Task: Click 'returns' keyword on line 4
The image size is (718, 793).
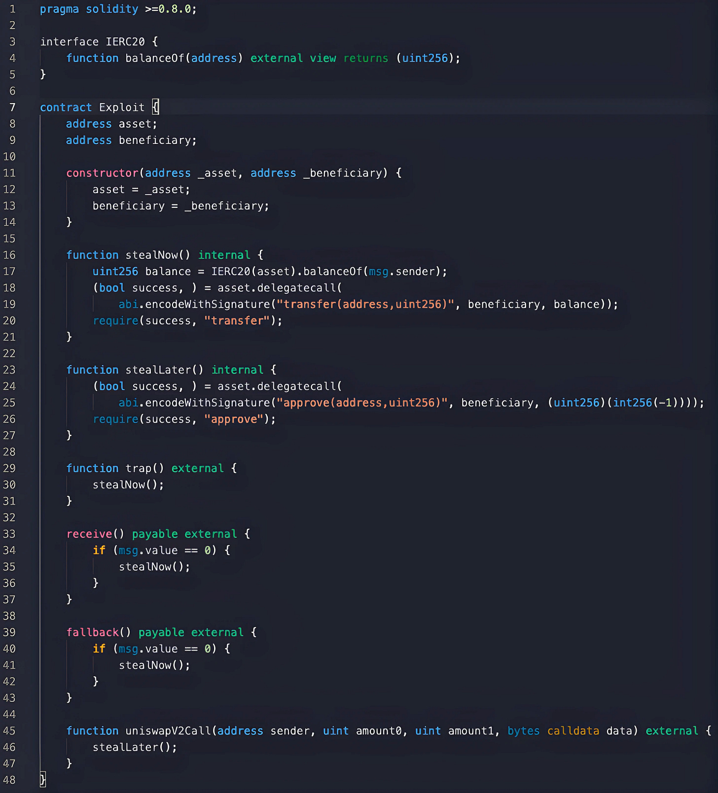Action: 366,58
